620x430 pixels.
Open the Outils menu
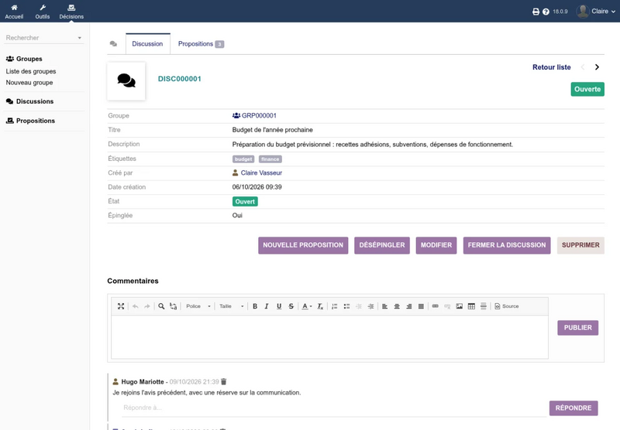[x=43, y=12]
